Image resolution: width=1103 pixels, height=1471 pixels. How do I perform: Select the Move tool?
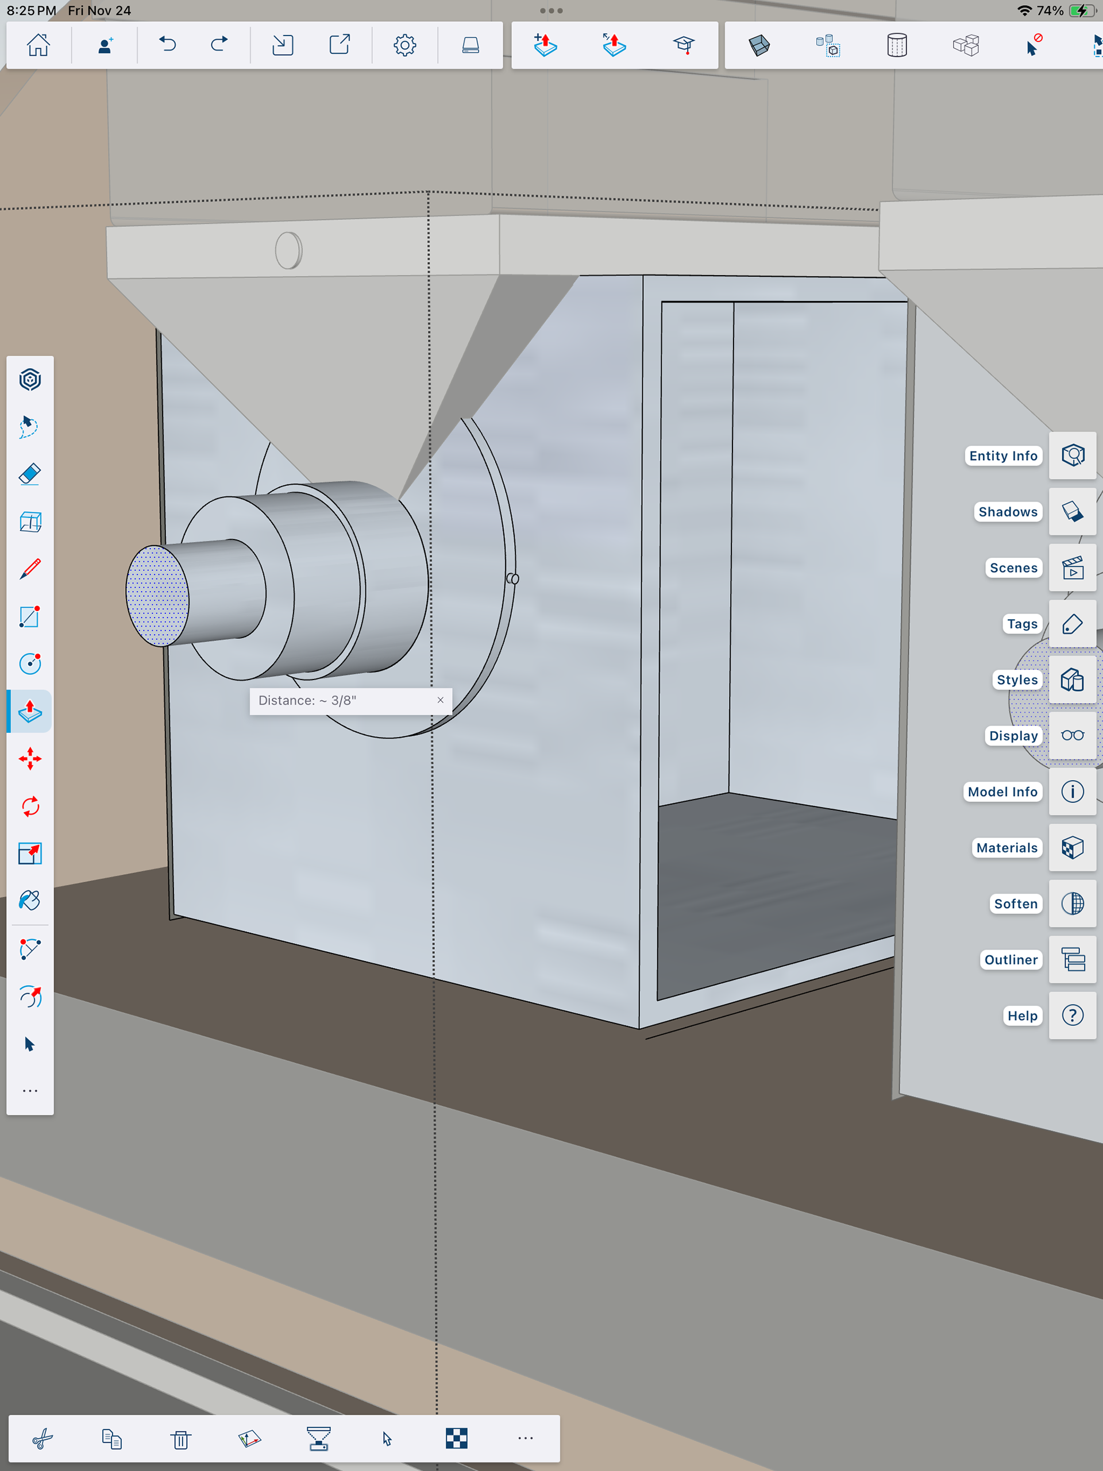30,759
